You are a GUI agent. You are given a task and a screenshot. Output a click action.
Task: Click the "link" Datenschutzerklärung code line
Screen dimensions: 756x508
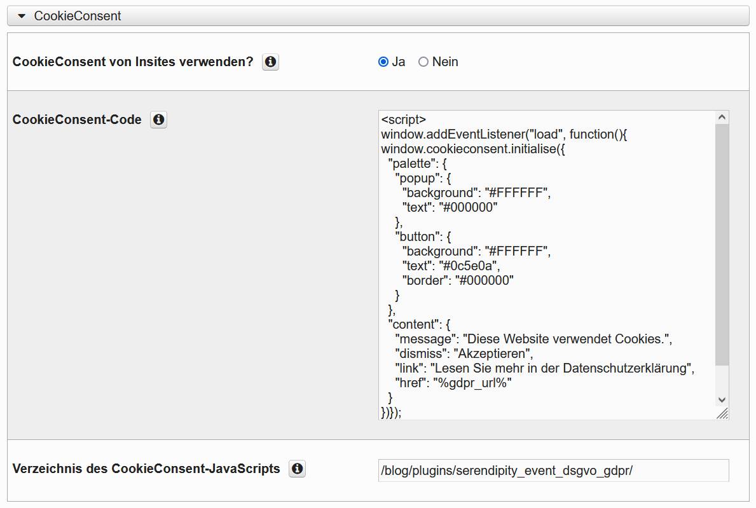[x=545, y=368]
